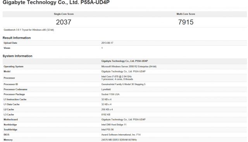Click the Lynnfield codename value

pyautogui.click(x=106, y=89)
